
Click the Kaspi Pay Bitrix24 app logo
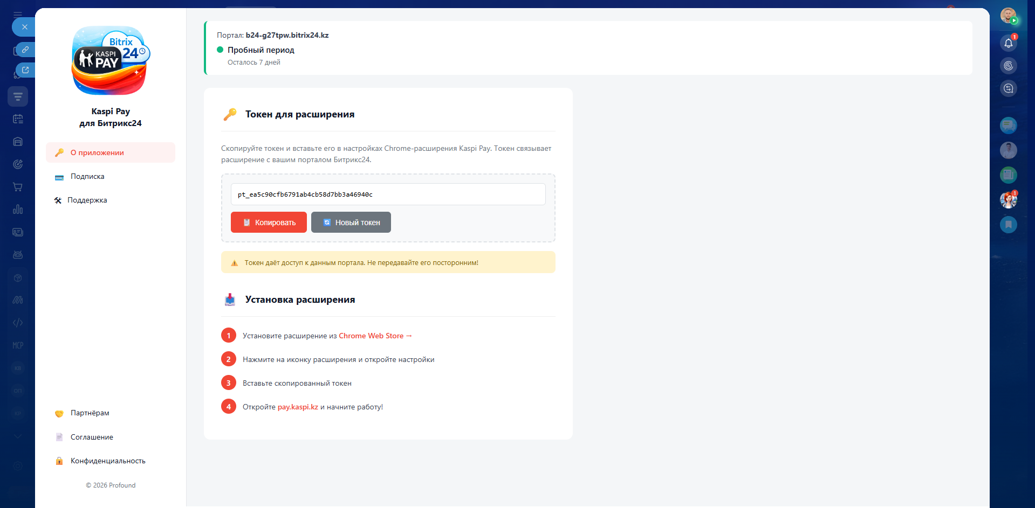[x=111, y=60]
